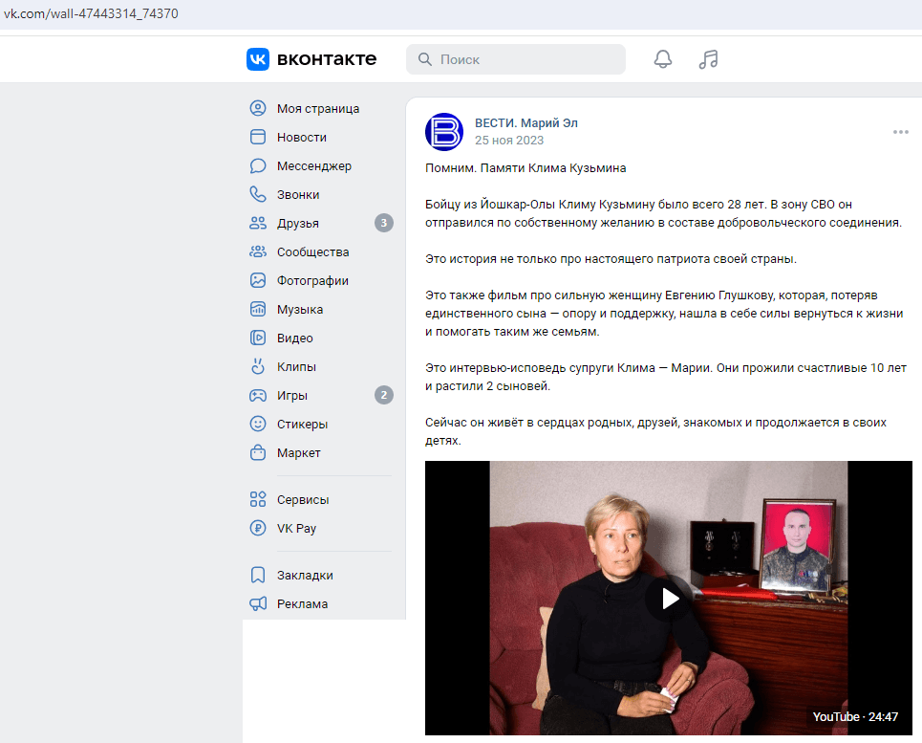The width and height of the screenshot is (922, 743).
Task: Open Звонки section
Action: 298,195
